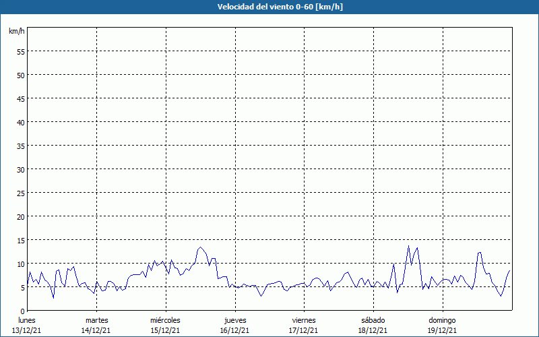Click the '55' y-axis value

coord(21,52)
